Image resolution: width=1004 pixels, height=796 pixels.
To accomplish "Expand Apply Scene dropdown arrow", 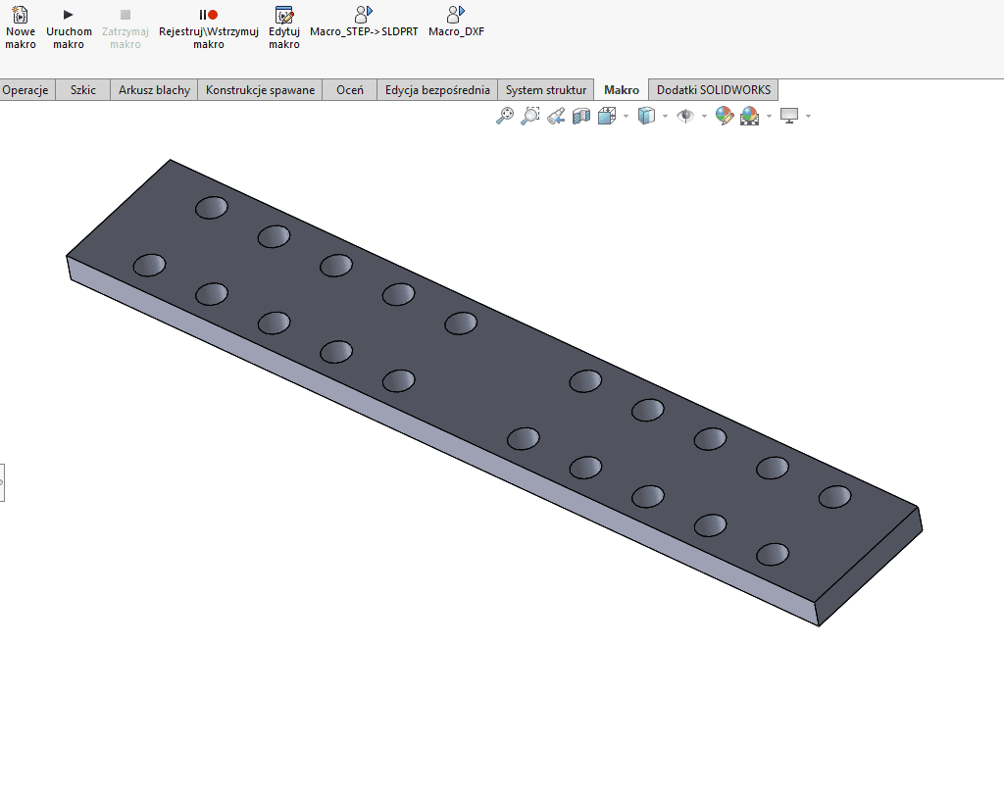I will pos(769,116).
